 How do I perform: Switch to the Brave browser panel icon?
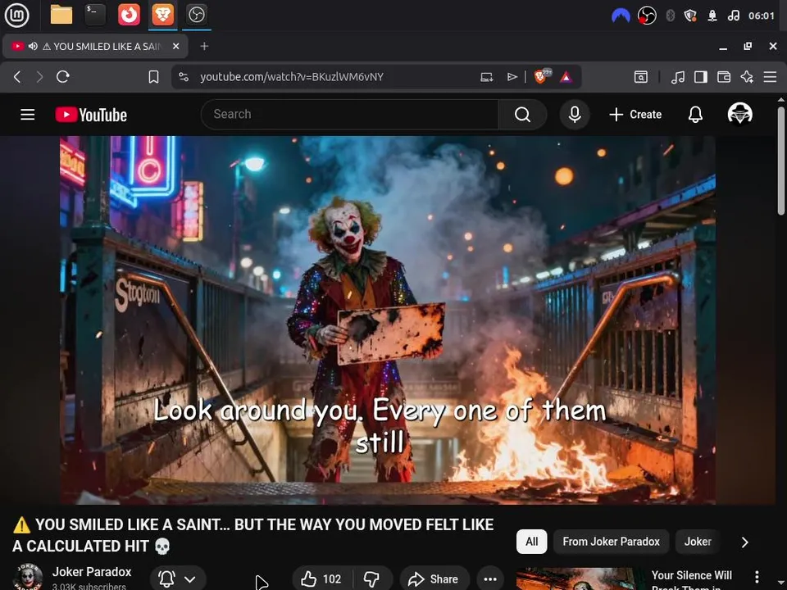(x=163, y=15)
